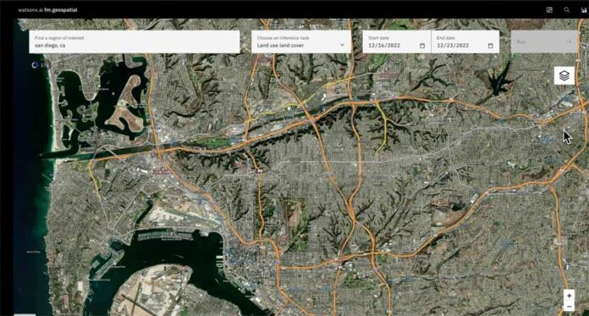The height and width of the screenshot is (316, 589).
Task: Click the End date field 12/23/2022
Action: click(465, 42)
